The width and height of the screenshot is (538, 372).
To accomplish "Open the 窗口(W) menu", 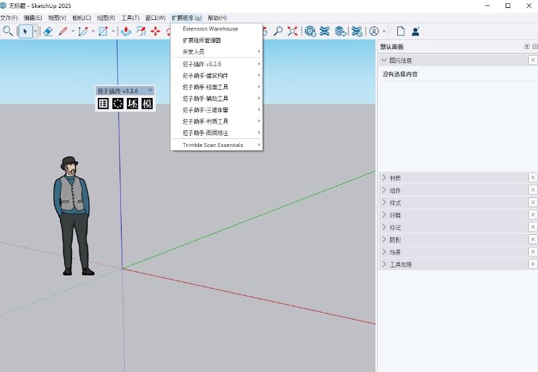I will 155,18.
